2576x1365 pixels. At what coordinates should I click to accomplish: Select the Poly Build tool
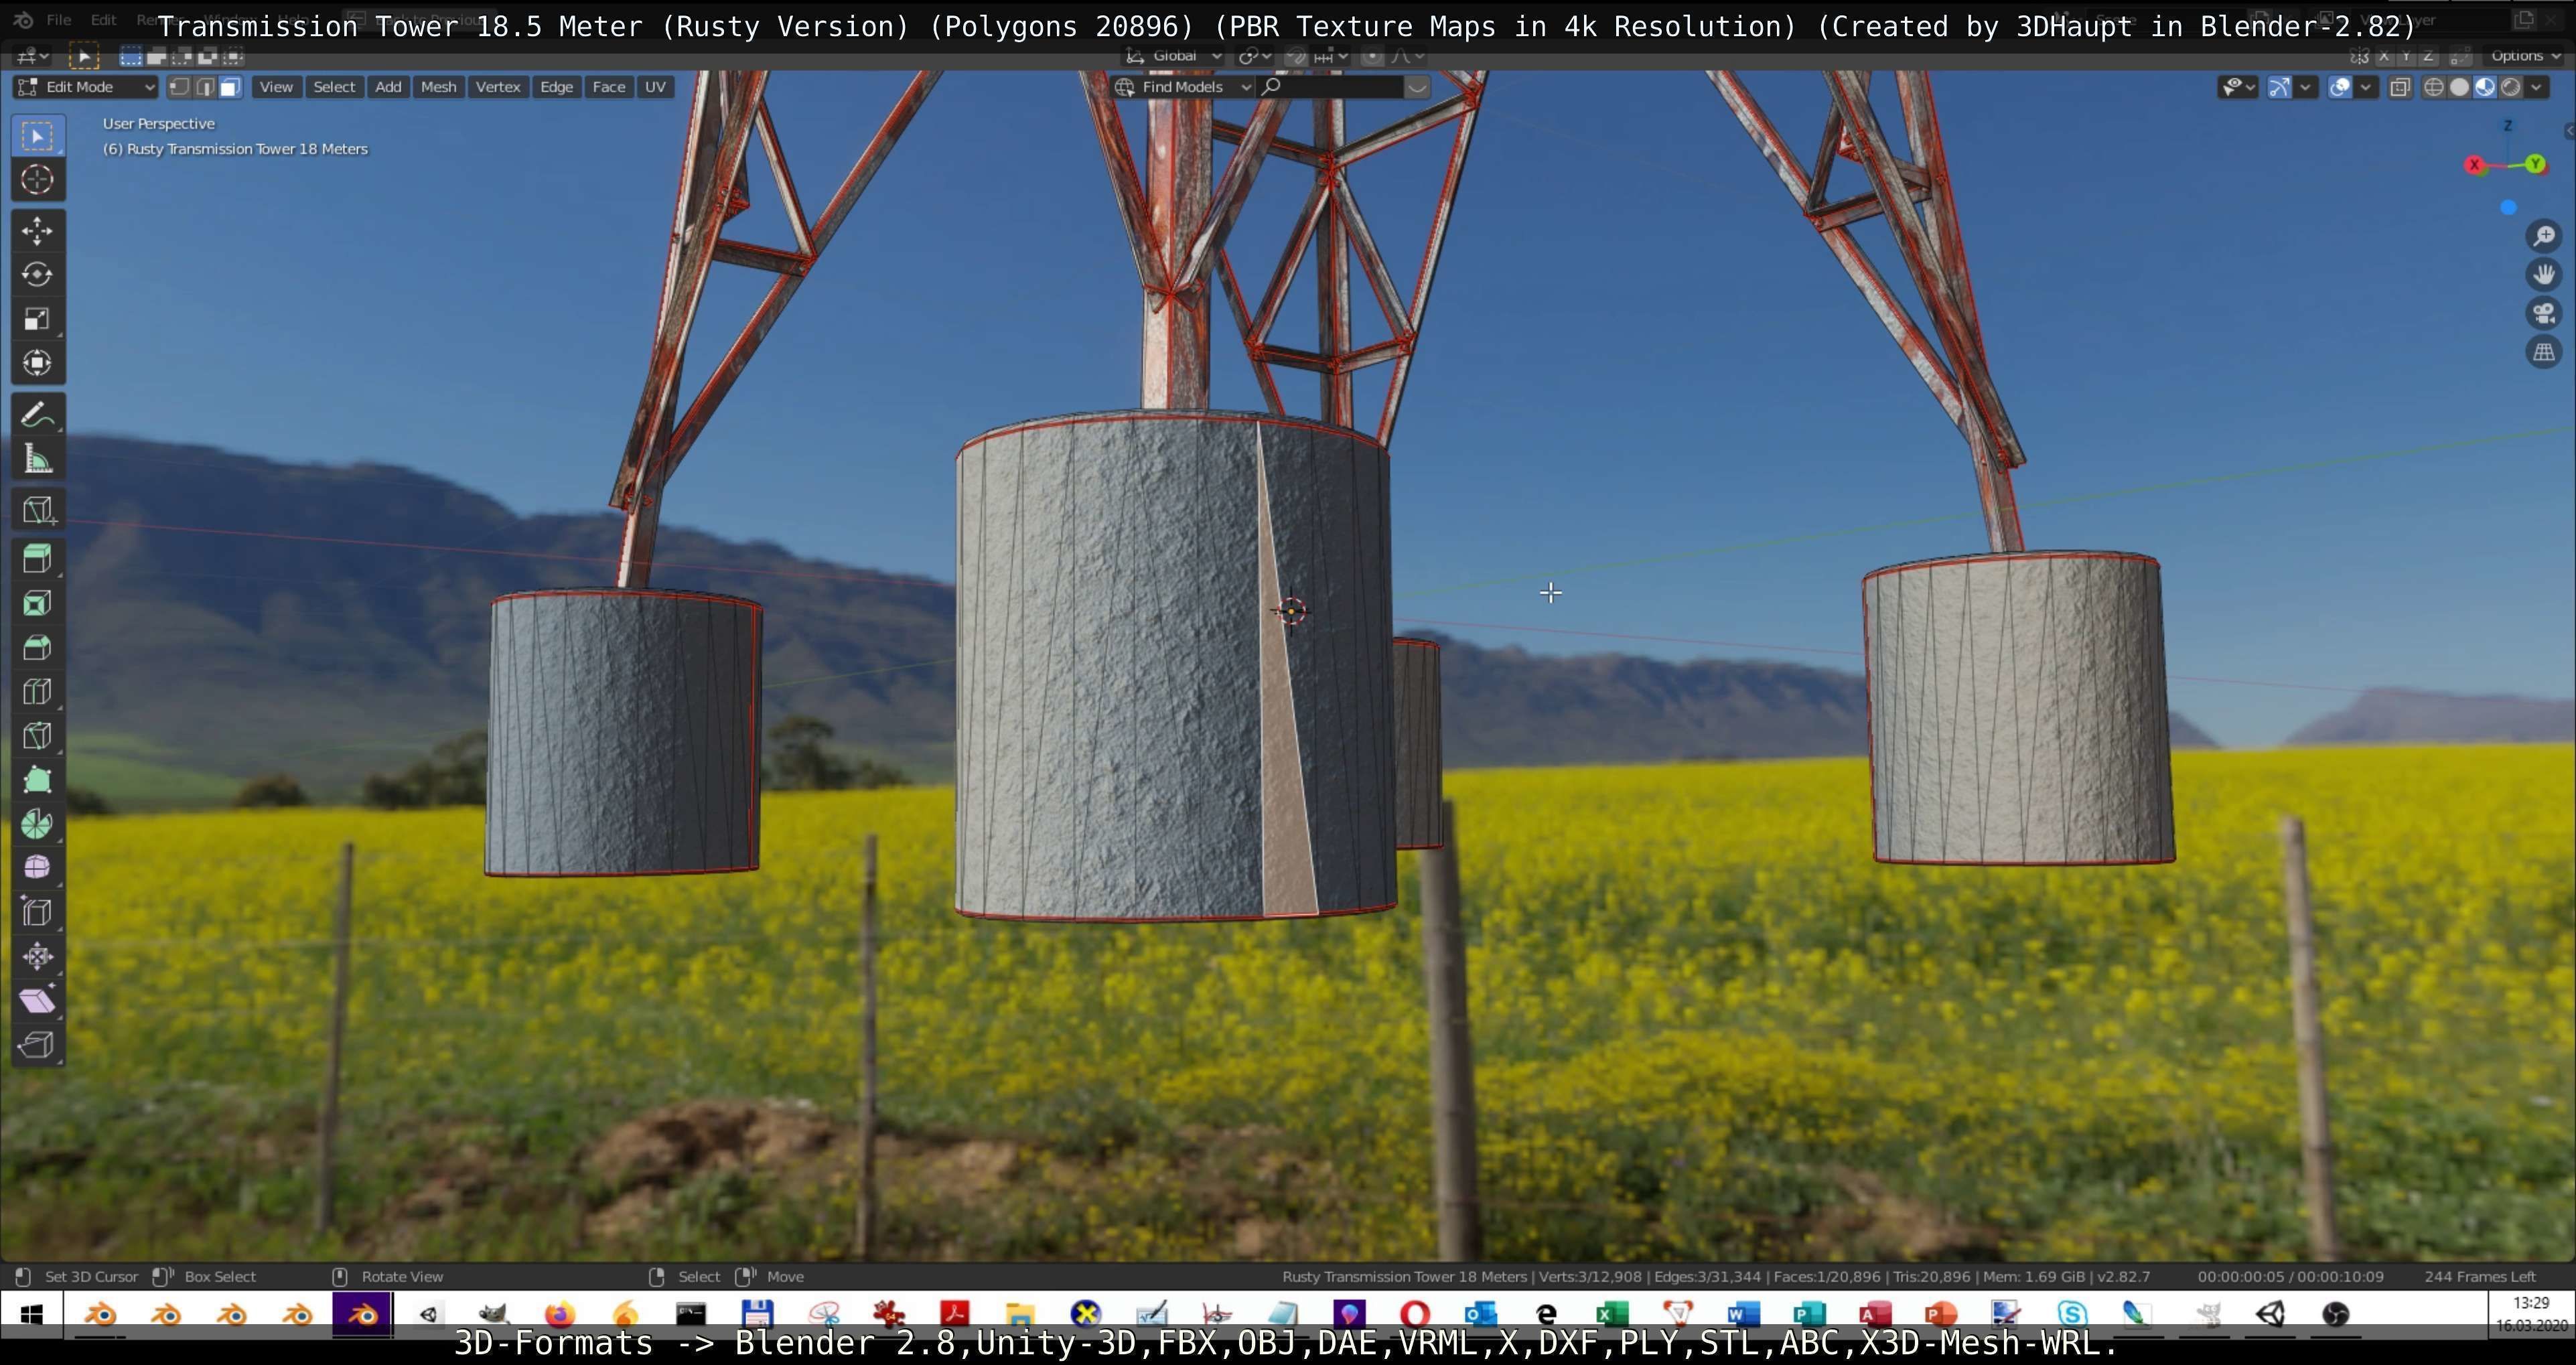click(37, 779)
